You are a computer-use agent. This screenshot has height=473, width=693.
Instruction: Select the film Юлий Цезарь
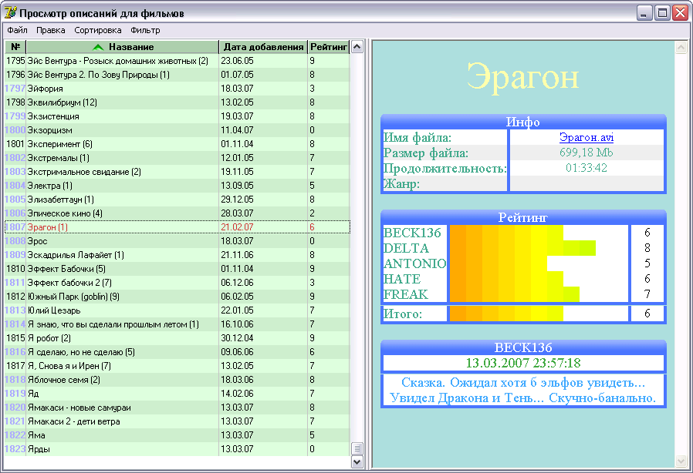pyautogui.click(x=177, y=310)
